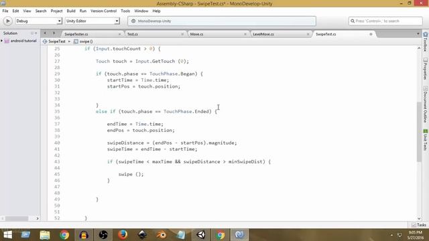The image size is (429, 241).
Task: Click the text 'swipe ();' on line 45
Action: pyautogui.click(x=131, y=174)
